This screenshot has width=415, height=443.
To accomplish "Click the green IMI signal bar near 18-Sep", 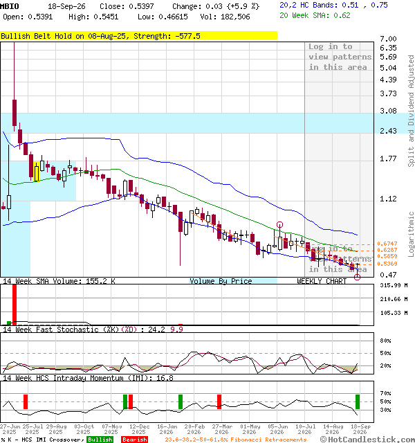I will [x=358, y=401].
